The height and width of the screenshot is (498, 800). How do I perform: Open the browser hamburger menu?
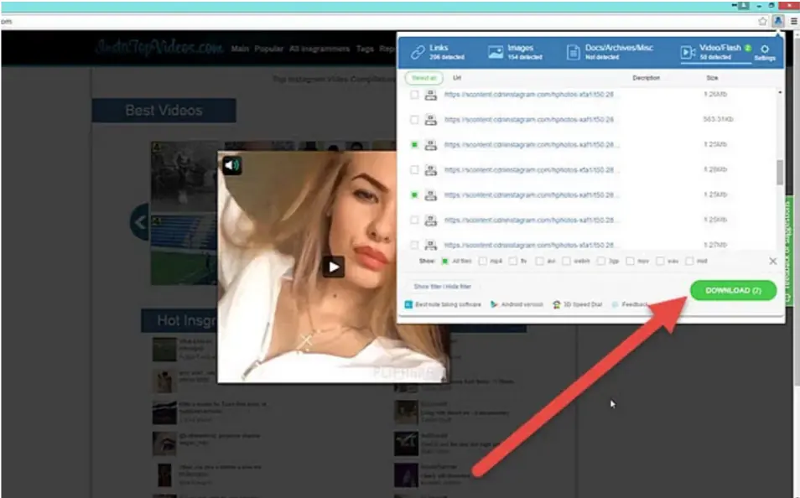[794, 22]
